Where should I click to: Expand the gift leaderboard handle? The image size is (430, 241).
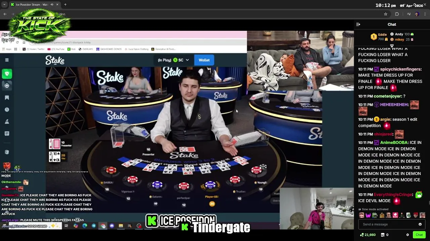pos(392,46)
